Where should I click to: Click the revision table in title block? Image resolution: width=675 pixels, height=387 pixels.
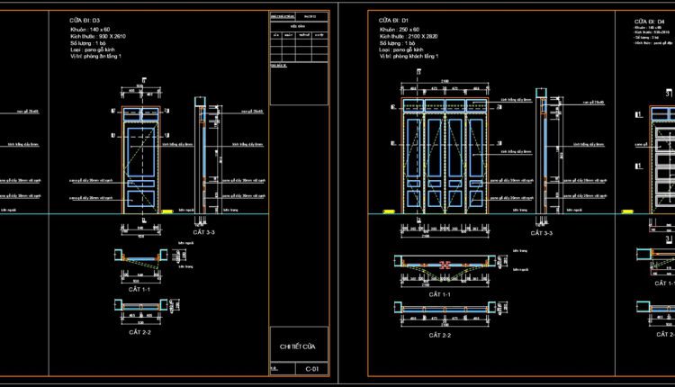click(x=299, y=42)
